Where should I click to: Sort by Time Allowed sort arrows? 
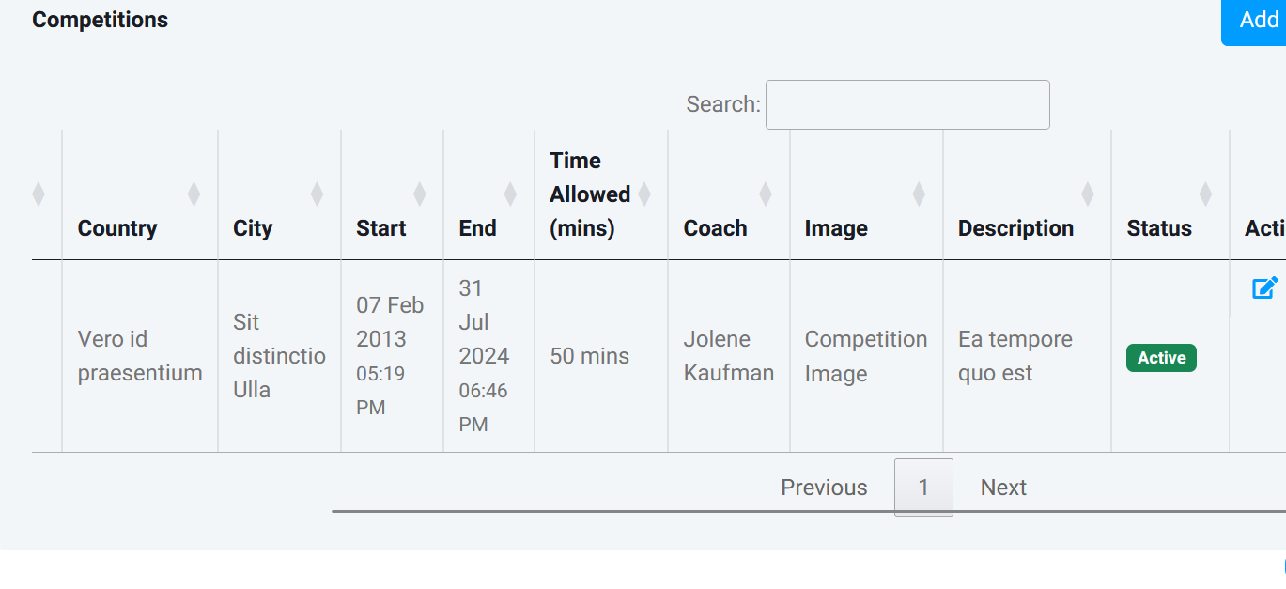point(644,194)
